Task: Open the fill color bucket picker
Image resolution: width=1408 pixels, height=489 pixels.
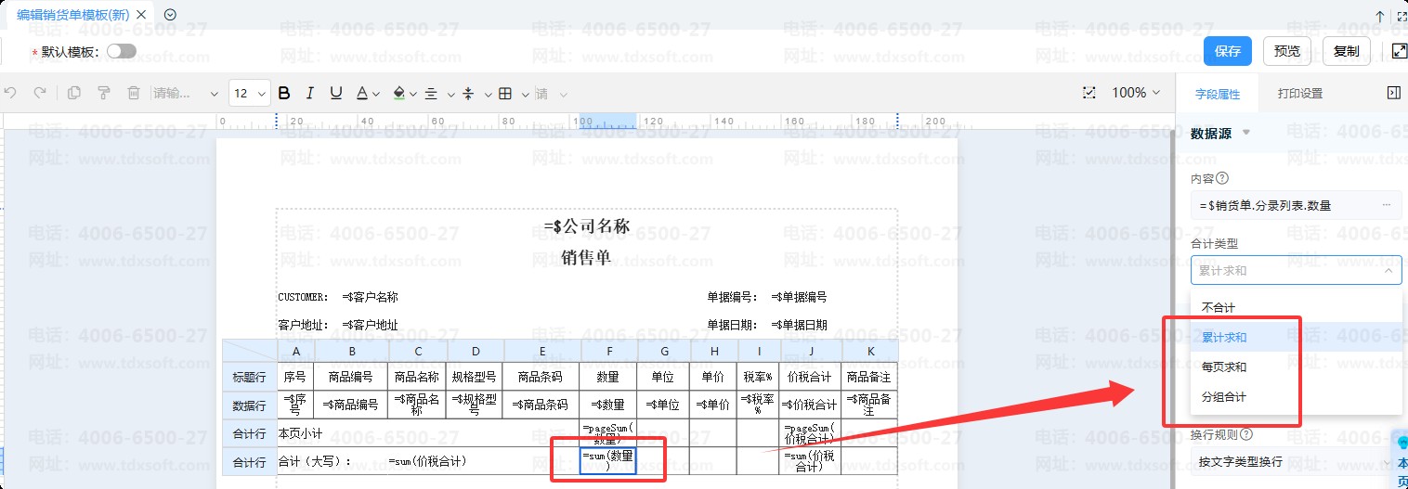Action: click(400, 93)
